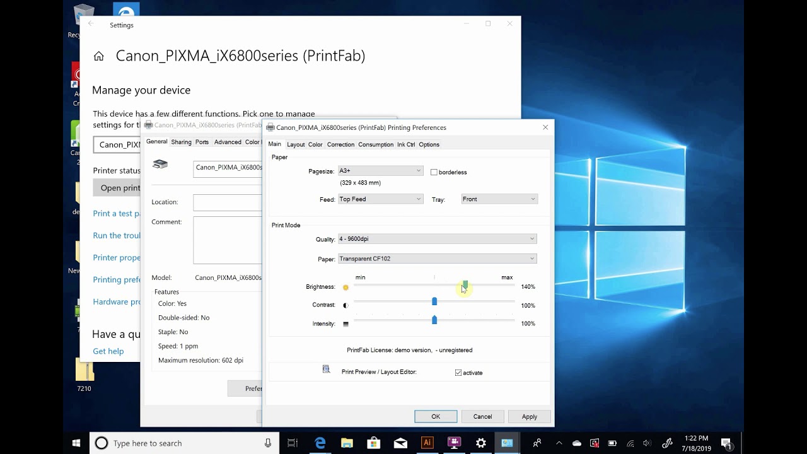Screen dimensions: 807x454
Task: Click the Type here to search box
Action: click(x=184, y=443)
